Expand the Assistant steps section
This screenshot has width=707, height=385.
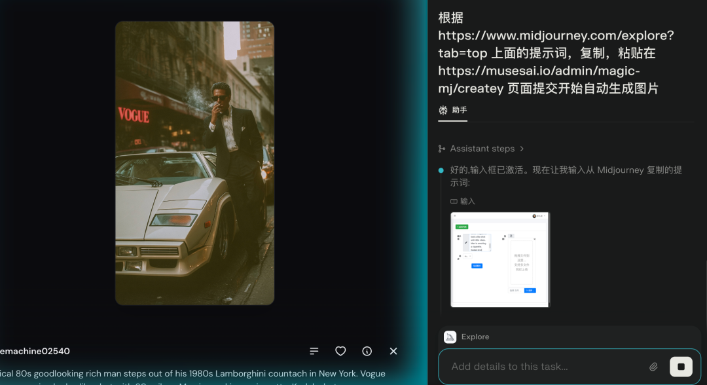[482, 149]
